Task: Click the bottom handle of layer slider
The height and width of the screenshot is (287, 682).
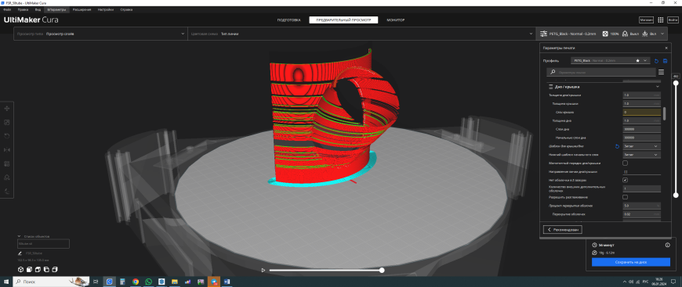Action: click(x=676, y=196)
